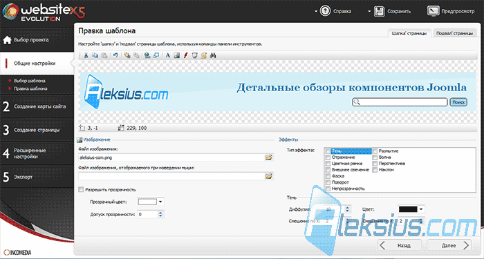Viewport: 484px width, 259px height.
Task: Browse for the image file with folder icon
Action: coord(269,157)
